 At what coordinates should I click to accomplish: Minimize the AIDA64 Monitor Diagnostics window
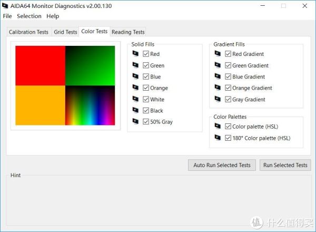click(x=263, y=6)
